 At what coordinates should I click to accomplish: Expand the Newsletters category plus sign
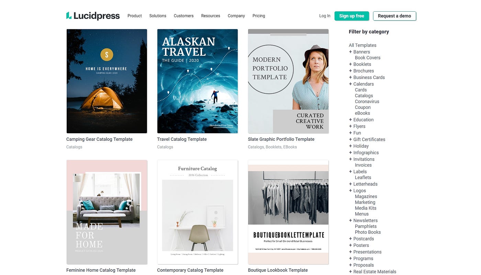350,220
